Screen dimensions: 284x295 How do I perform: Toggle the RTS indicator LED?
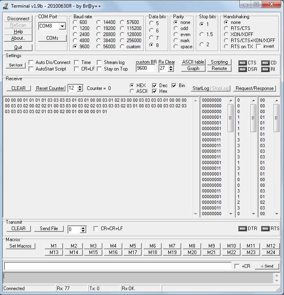coord(265,229)
